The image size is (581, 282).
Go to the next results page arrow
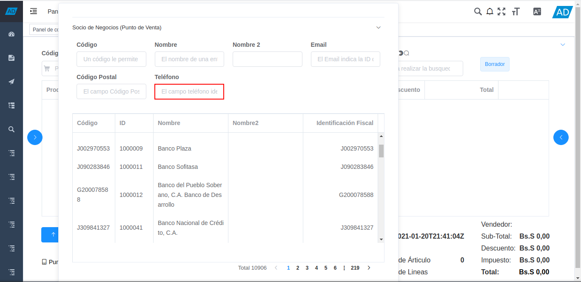[369, 268]
